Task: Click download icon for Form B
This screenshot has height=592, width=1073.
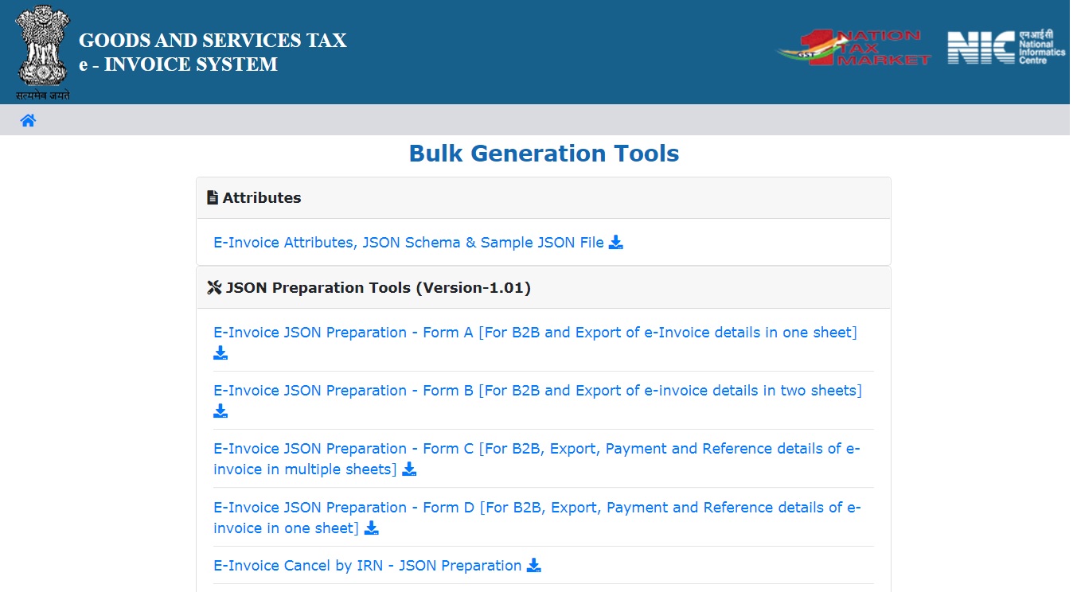Action: pos(220,411)
